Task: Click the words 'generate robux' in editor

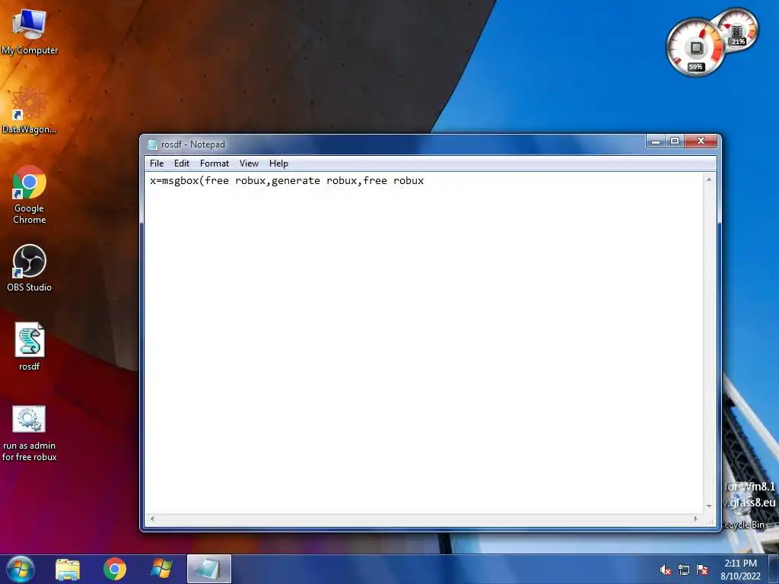Action: tap(314, 181)
